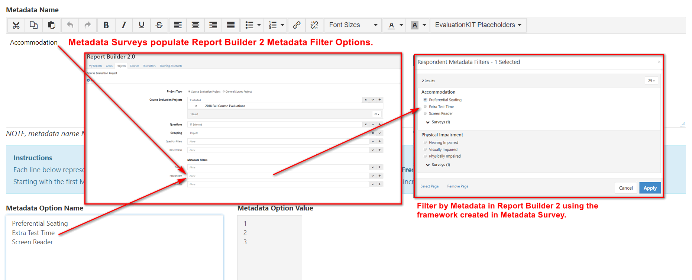Image resolution: width=692 pixels, height=280 pixels.
Task: Open numbered list style dropdown arrow
Action: (x=282, y=25)
